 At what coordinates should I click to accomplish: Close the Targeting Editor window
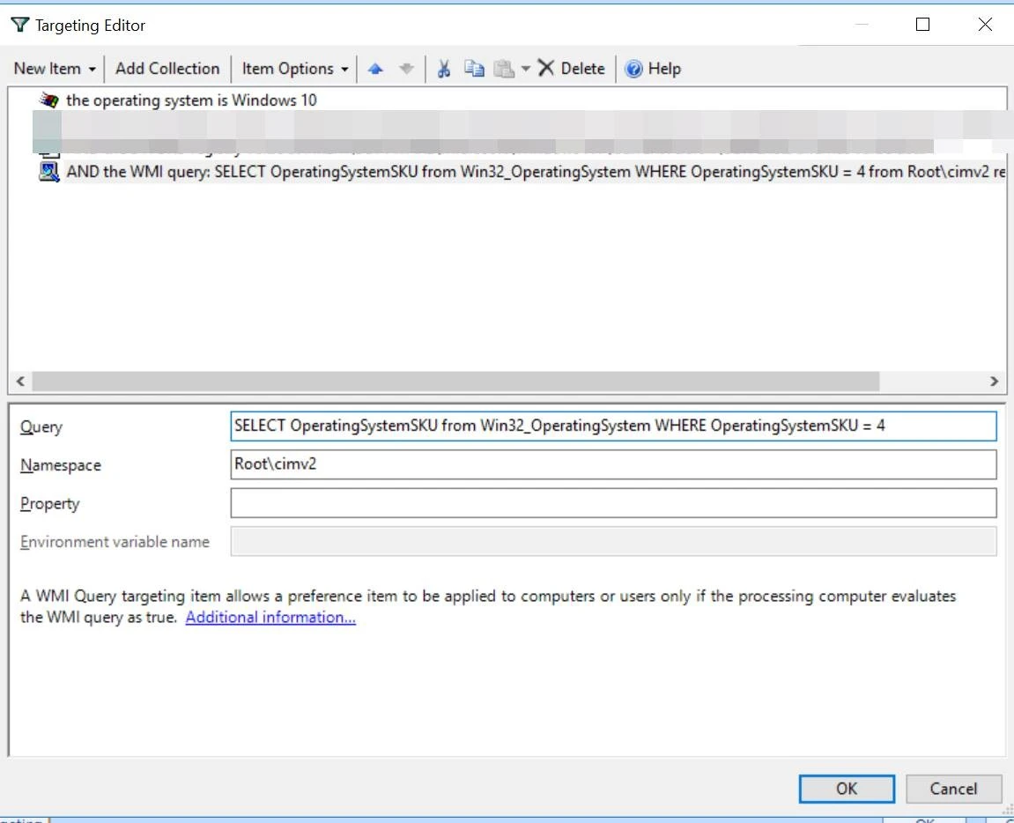click(x=985, y=25)
